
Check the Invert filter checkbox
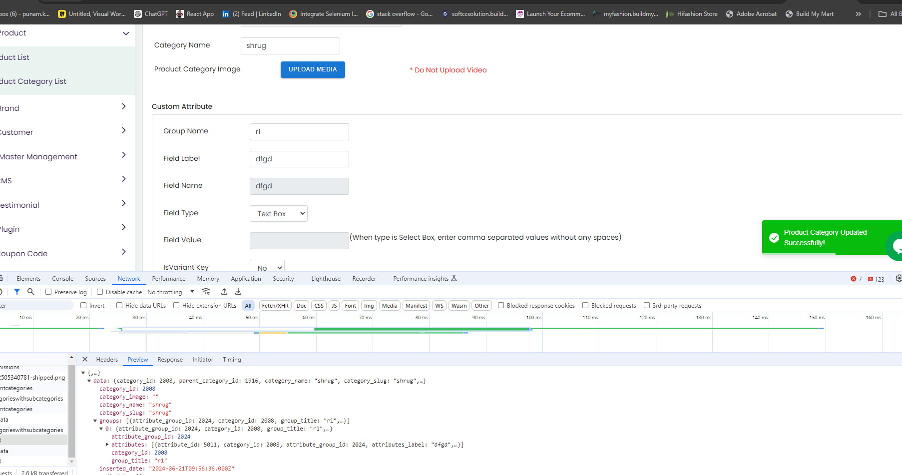point(83,305)
